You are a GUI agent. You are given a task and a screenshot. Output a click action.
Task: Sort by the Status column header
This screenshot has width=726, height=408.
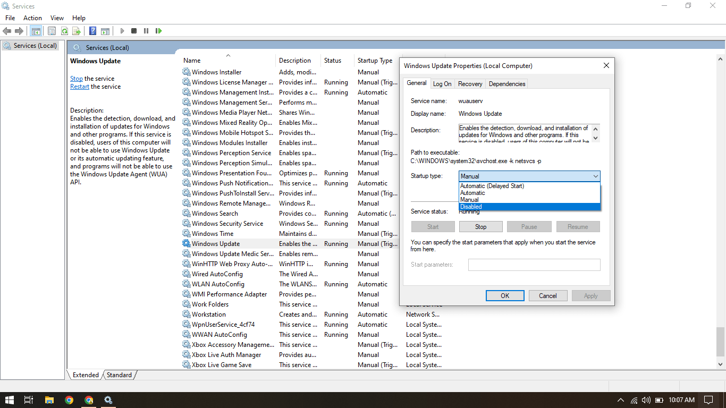pyautogui.click(x=337, y=61)
